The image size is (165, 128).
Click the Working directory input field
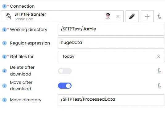(x=111, y=30)
